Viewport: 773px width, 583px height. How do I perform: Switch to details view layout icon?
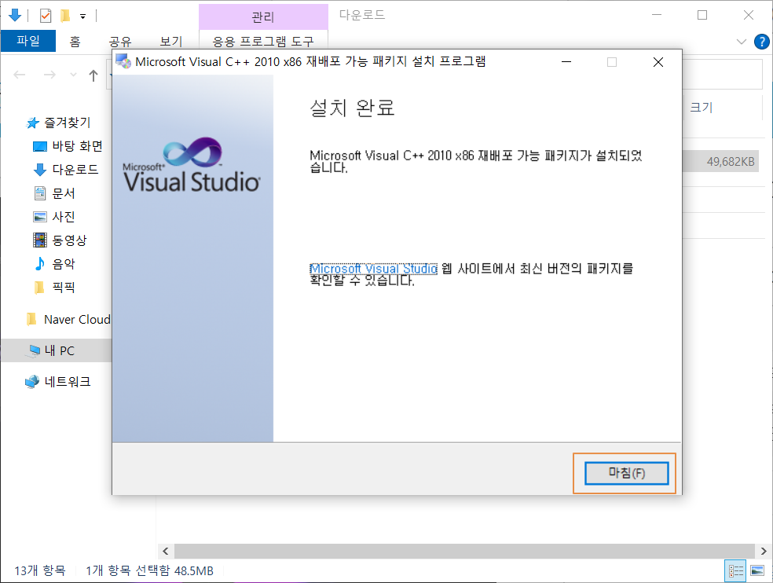coord(735,570)
